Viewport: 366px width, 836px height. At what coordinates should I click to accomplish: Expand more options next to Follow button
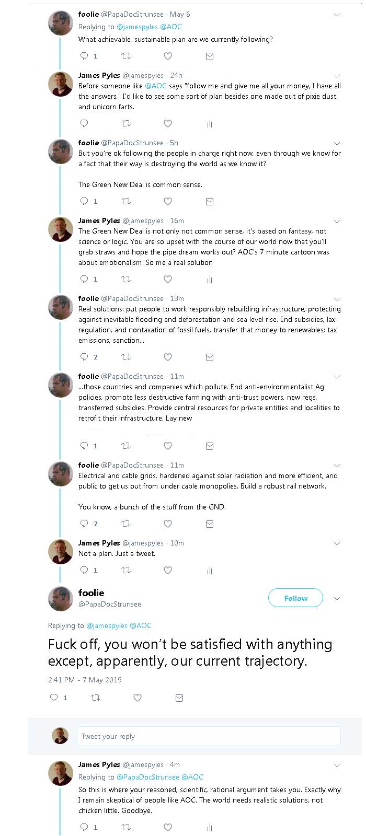[337, 599]
